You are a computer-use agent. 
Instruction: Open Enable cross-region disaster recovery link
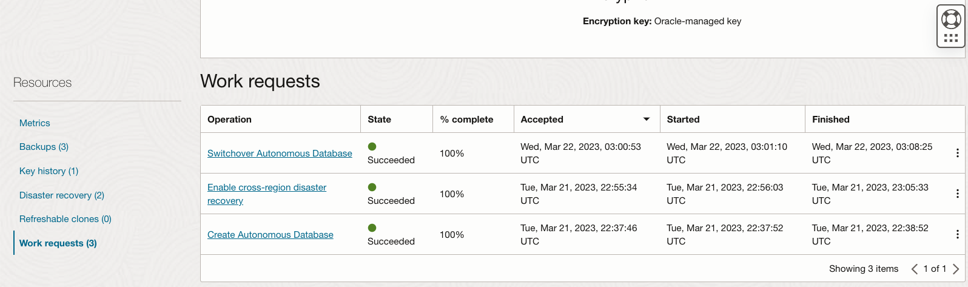(x=267, y=187)
